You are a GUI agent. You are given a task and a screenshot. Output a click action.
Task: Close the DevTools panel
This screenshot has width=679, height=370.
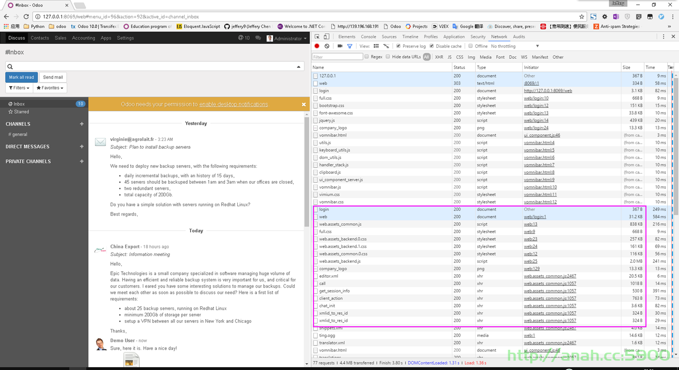point(673,37)
